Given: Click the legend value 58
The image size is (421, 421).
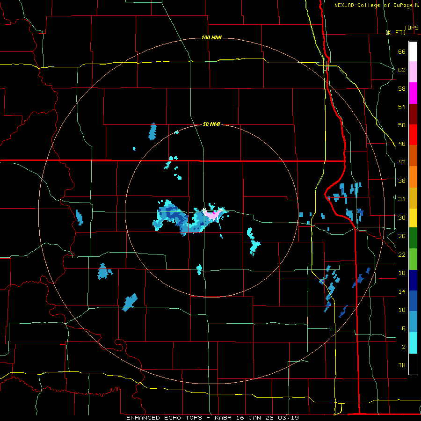Looking at the screenshot, I should 402,88.
